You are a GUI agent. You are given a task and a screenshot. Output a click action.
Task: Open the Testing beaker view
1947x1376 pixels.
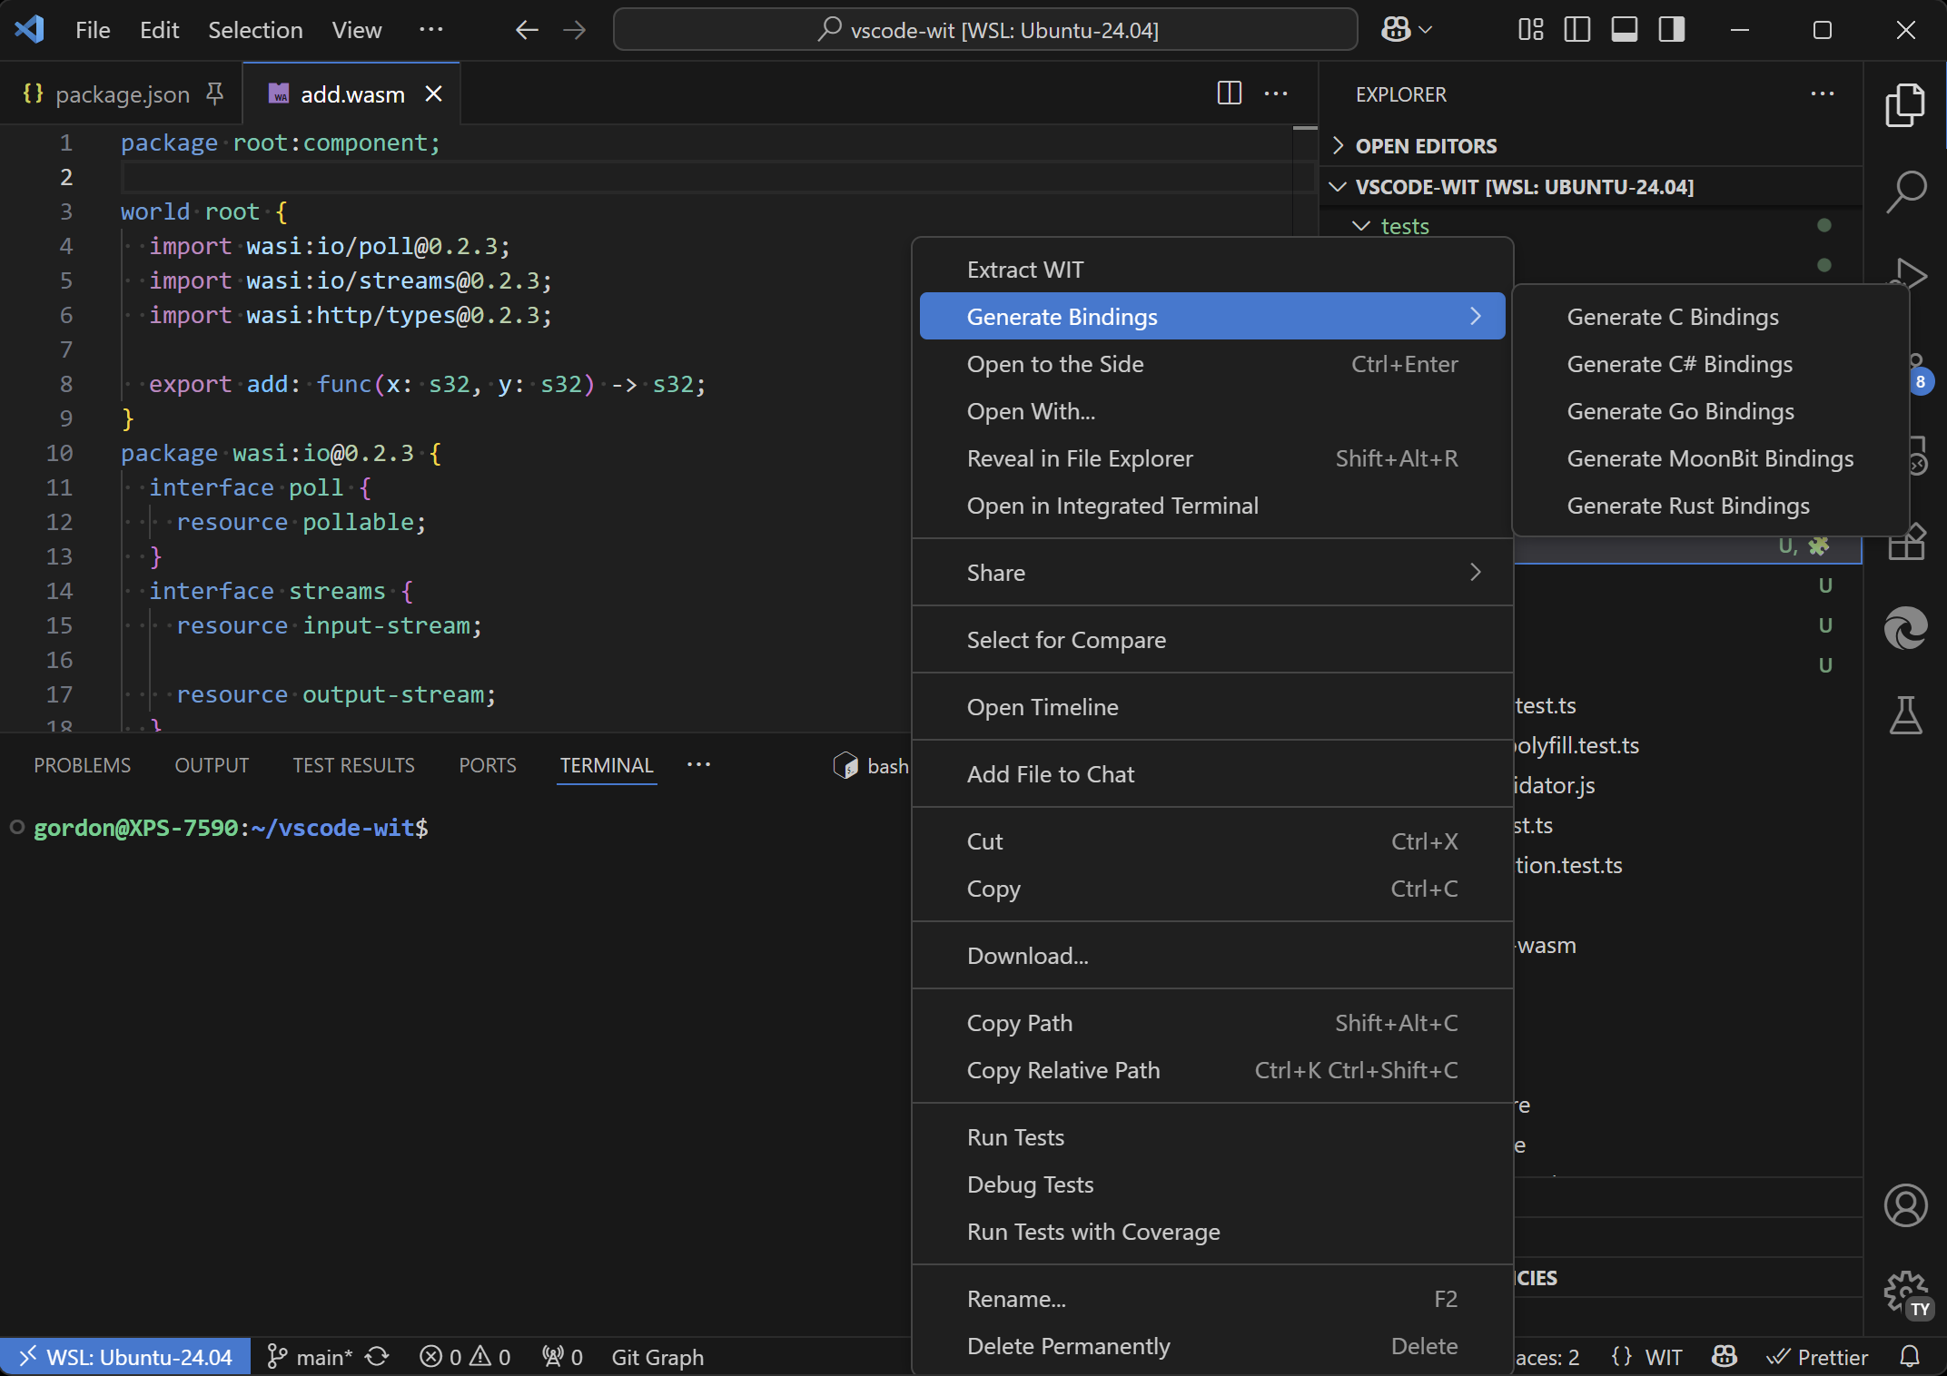[1905, 715]
